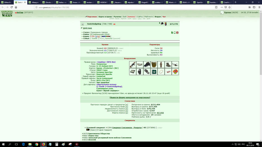This screenshot has width=262, height=147.
Task: Bookmark this page with the star icon
Action: 229,7
